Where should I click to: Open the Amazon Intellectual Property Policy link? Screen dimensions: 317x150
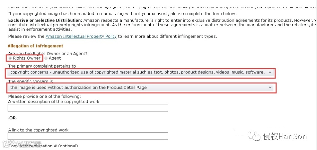(x=81, y=36)
